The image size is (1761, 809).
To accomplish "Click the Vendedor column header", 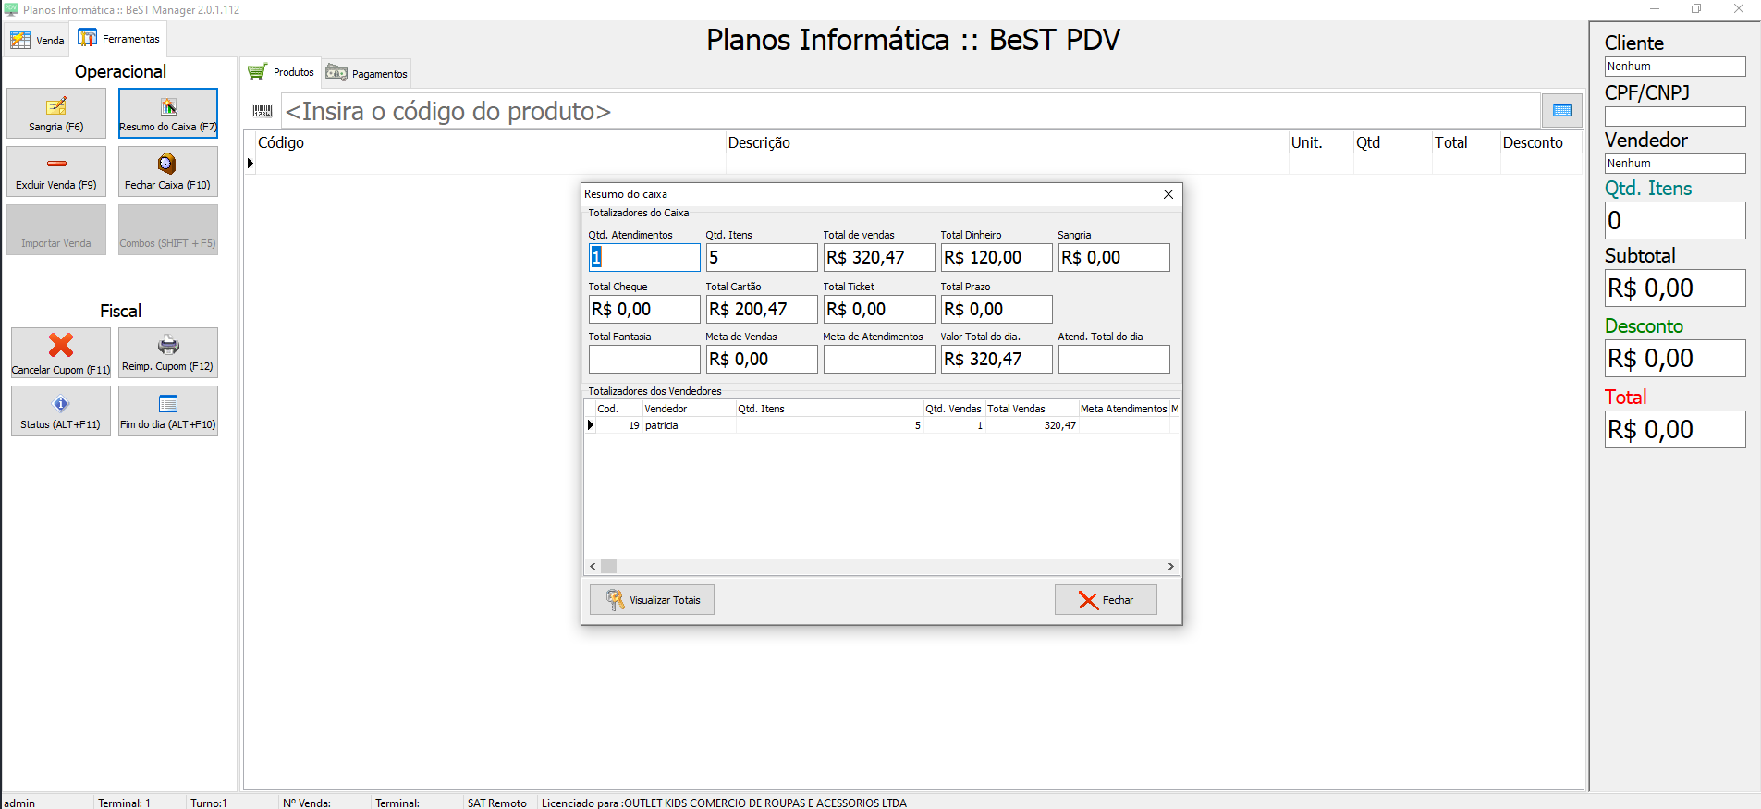I will (689, 409).
